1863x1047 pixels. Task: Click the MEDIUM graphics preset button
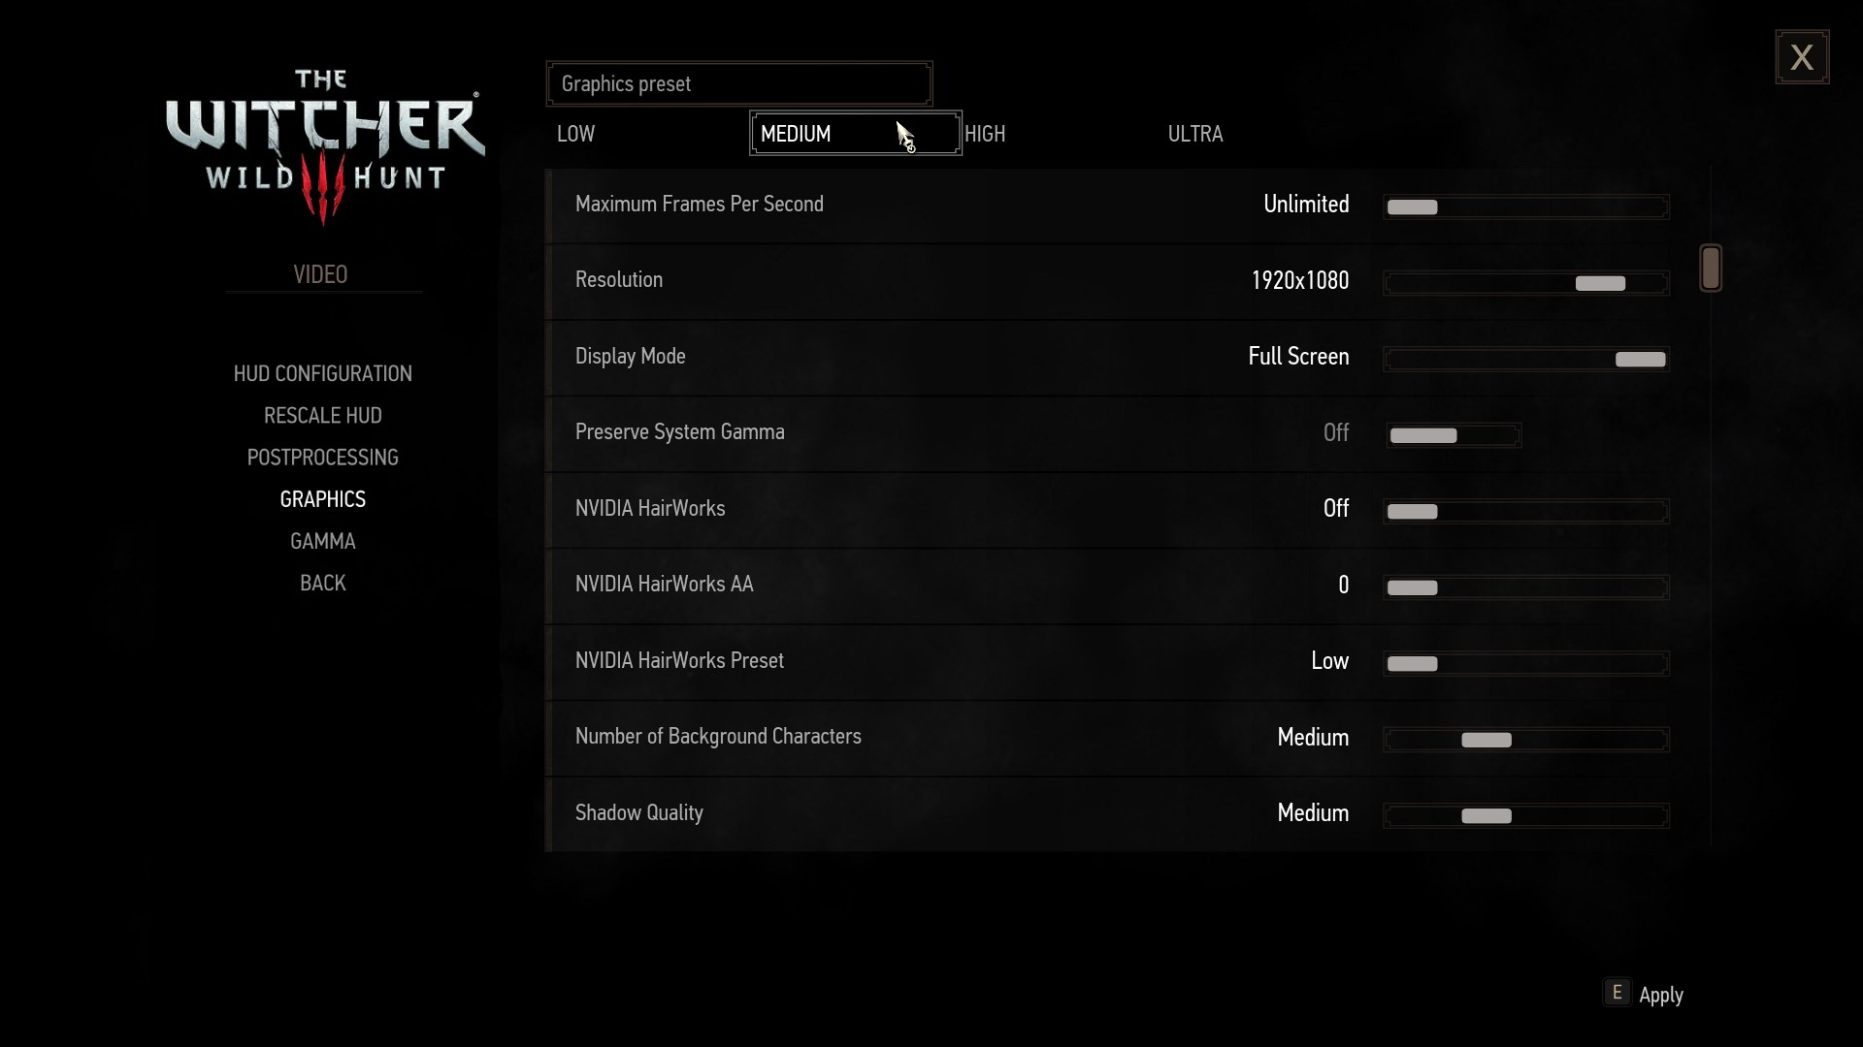coord(854,133)
